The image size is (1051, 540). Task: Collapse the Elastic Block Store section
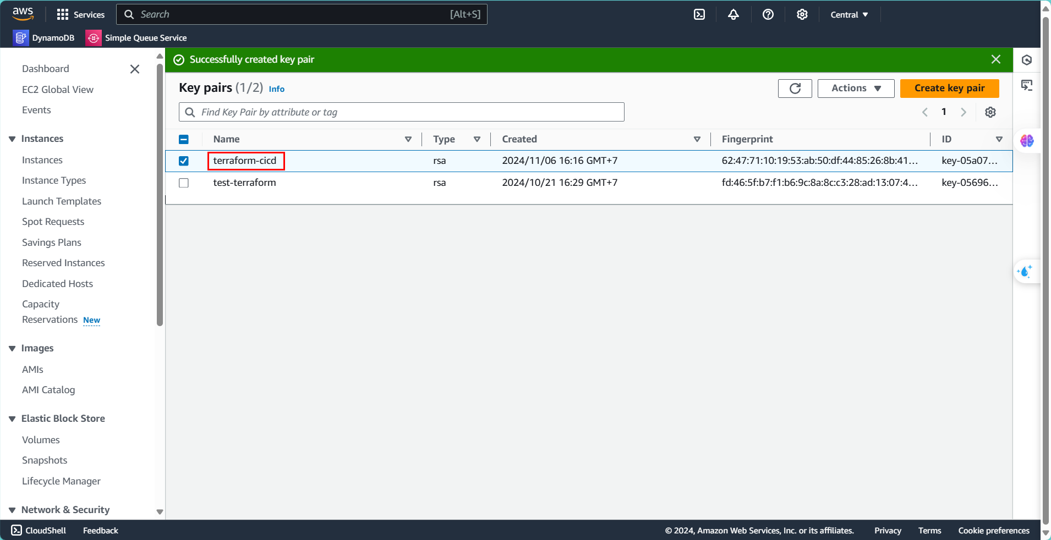click(12, 419)
